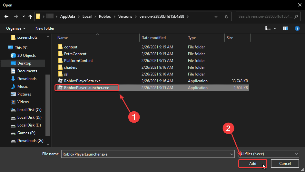
Task: Click the RobloxPlayerLauncher.exe application icon
Action: tap(60, 88)
